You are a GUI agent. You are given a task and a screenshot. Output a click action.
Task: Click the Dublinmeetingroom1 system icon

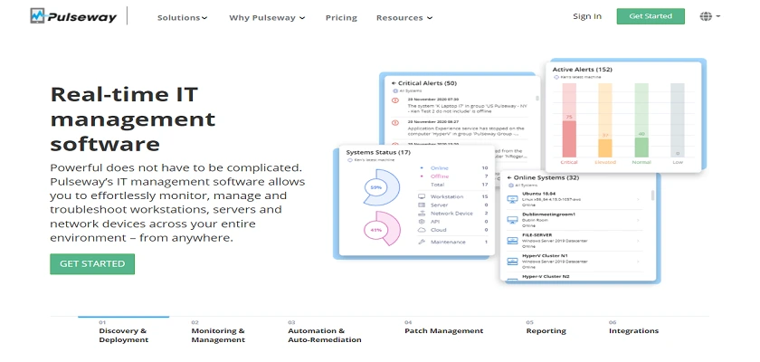(x=512, y=220)
